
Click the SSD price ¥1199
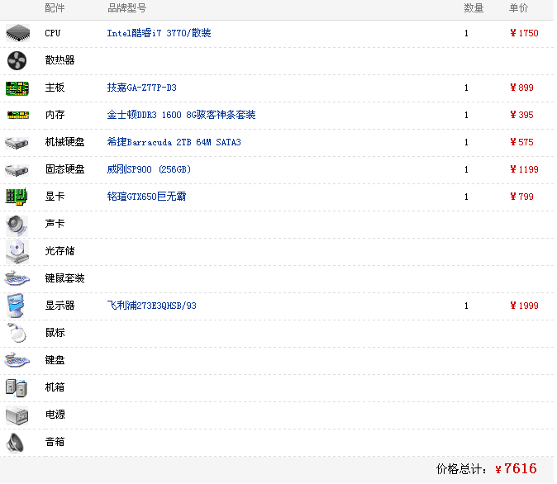524,169
